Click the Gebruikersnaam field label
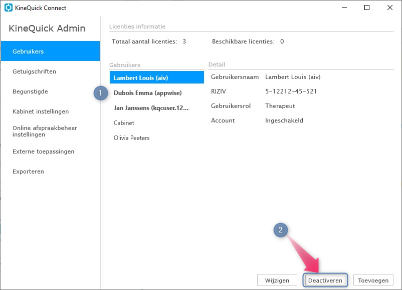Viewport: 402px width, 290px height. coord(235,77)
